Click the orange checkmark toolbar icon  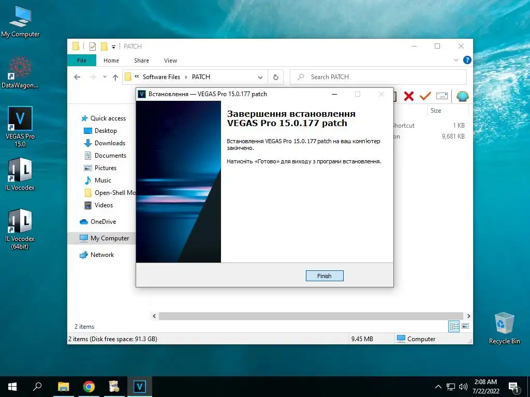[x=425, y=96]
